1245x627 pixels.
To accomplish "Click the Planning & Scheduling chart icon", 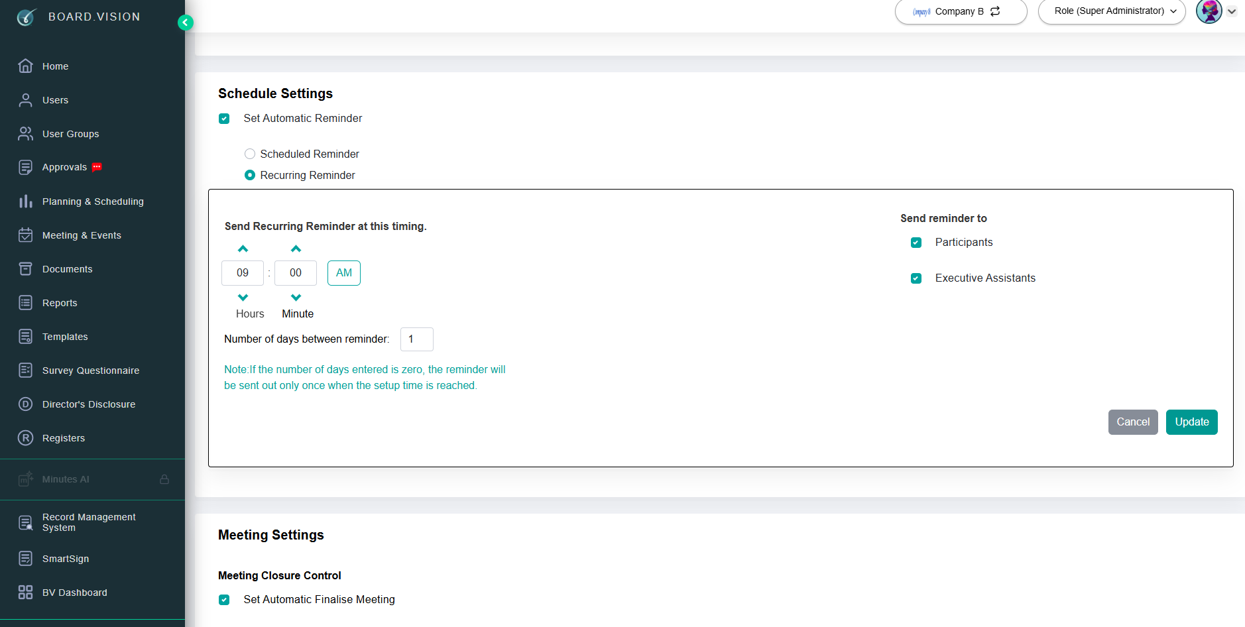I will tap(25, 201).
